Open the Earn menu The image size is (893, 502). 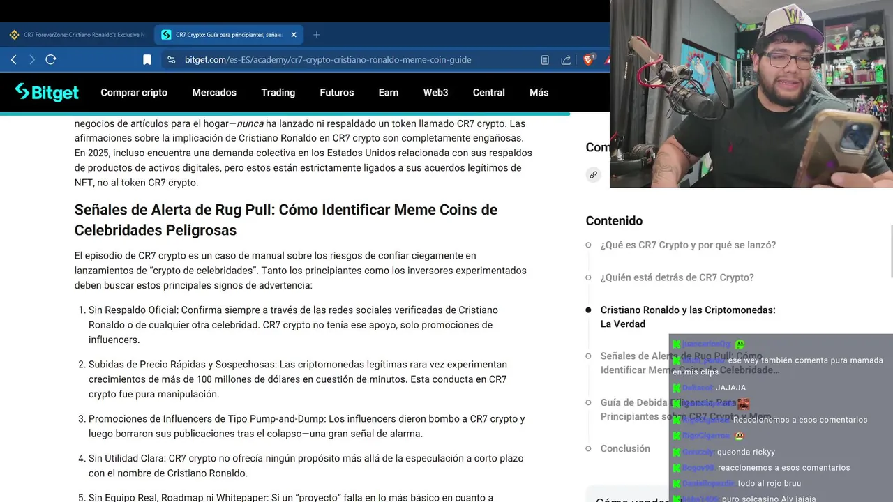pos(389,92)
